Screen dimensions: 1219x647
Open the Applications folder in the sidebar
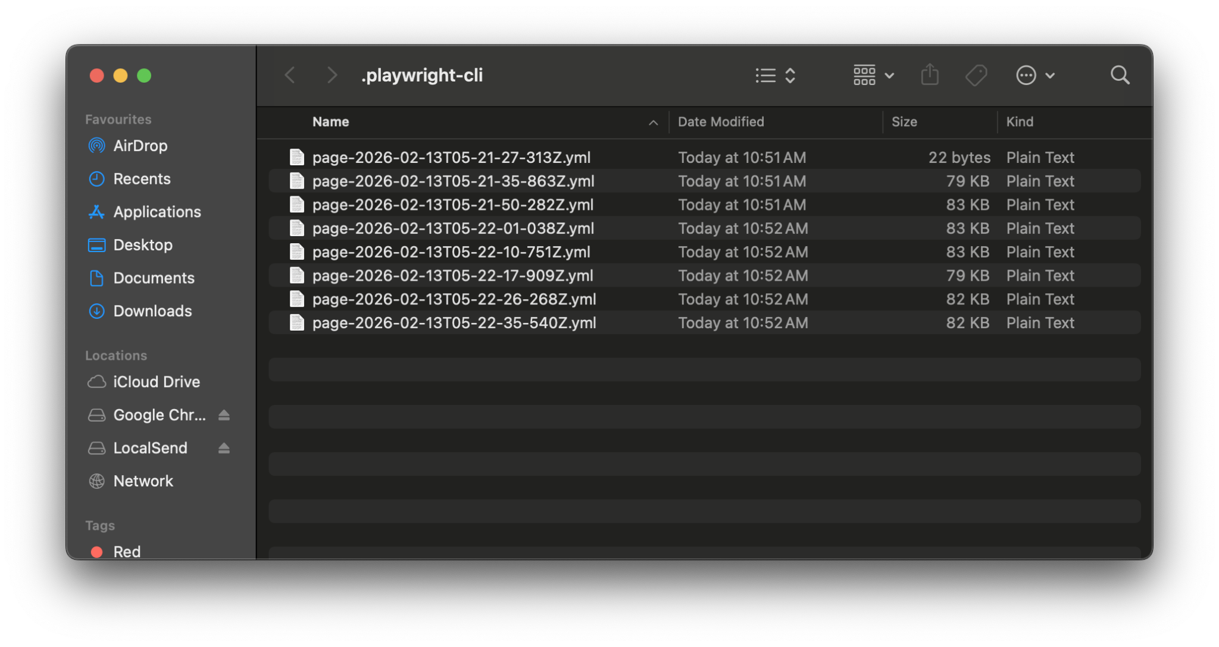point(157,212)
